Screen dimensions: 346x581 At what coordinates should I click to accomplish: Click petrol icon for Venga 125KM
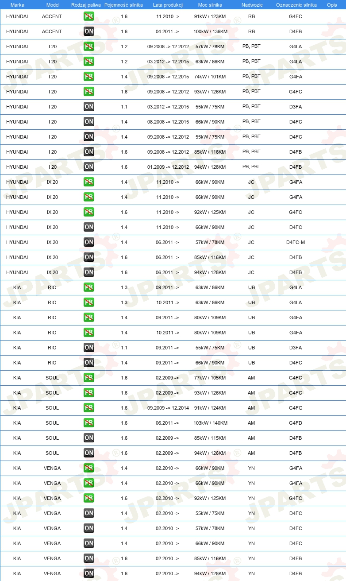89,498
